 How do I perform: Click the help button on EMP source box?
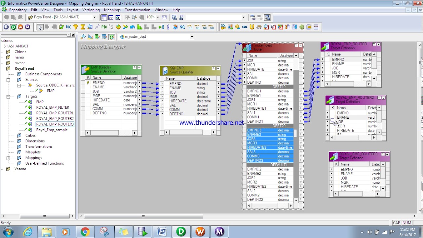tap(135, 67)
